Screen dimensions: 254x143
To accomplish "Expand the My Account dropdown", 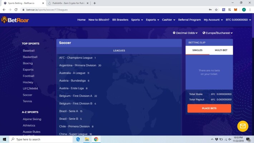I will click(213, 20).
